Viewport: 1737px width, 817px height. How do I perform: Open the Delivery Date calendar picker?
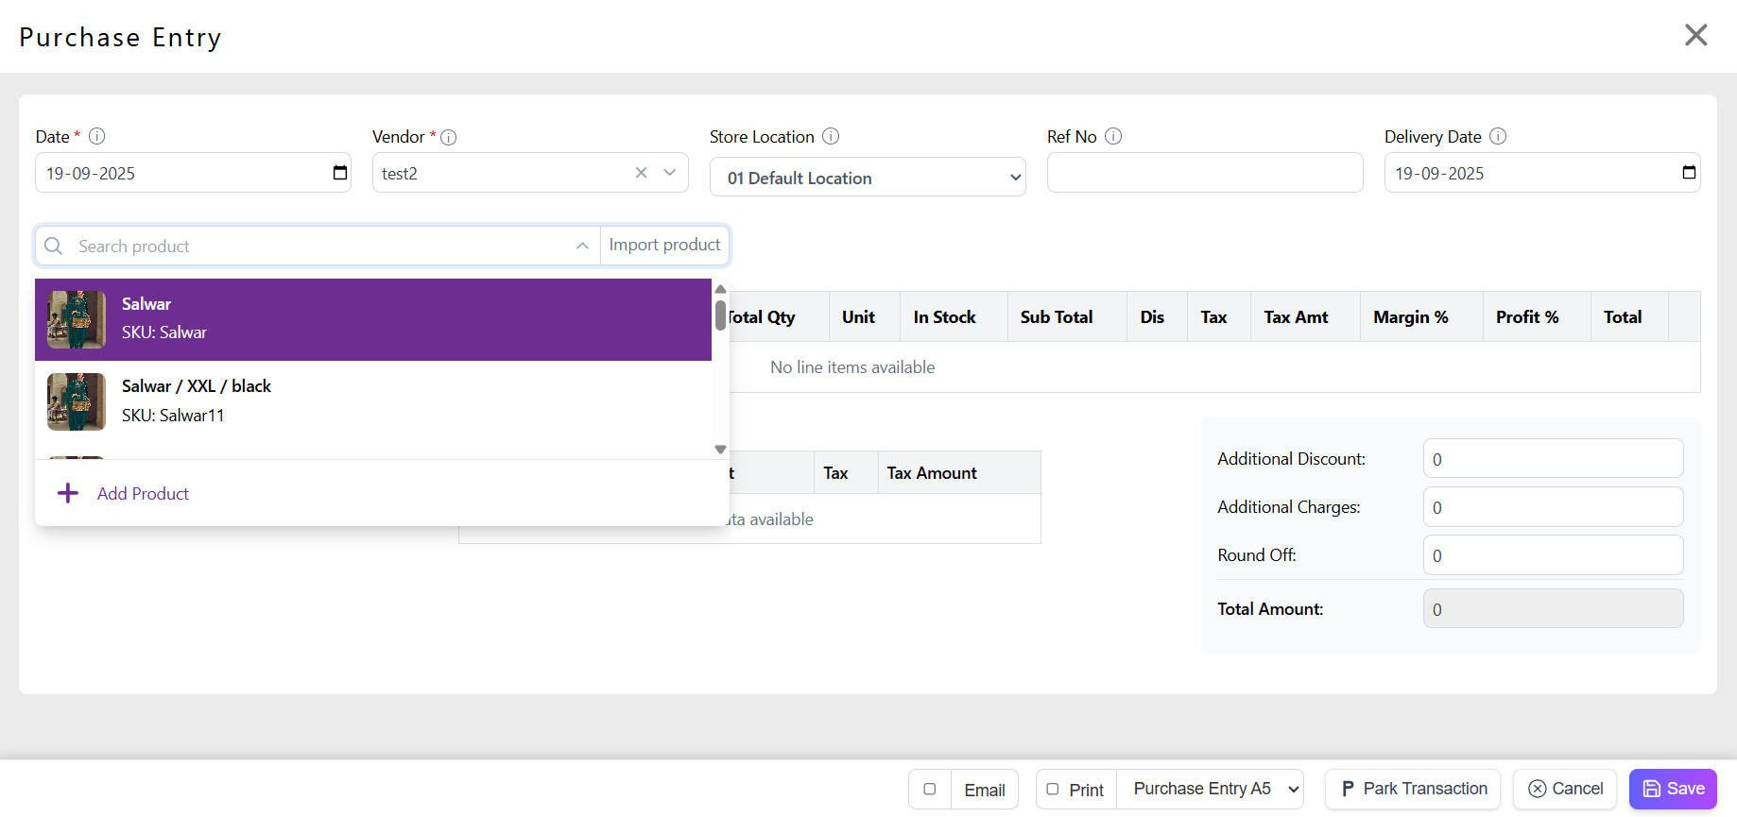point(1689,173)
